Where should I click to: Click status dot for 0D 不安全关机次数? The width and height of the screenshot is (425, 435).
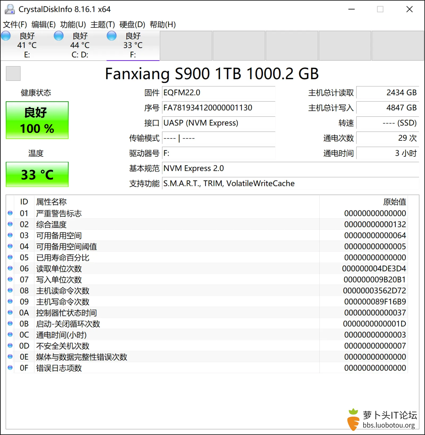(10, 346)
